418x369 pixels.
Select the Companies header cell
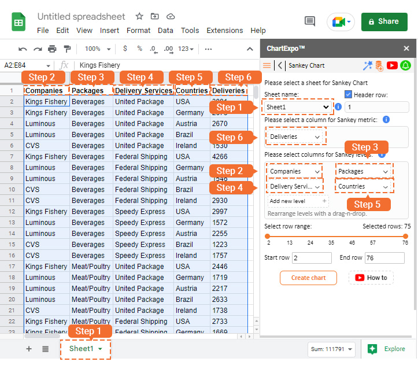click(47, 91)
